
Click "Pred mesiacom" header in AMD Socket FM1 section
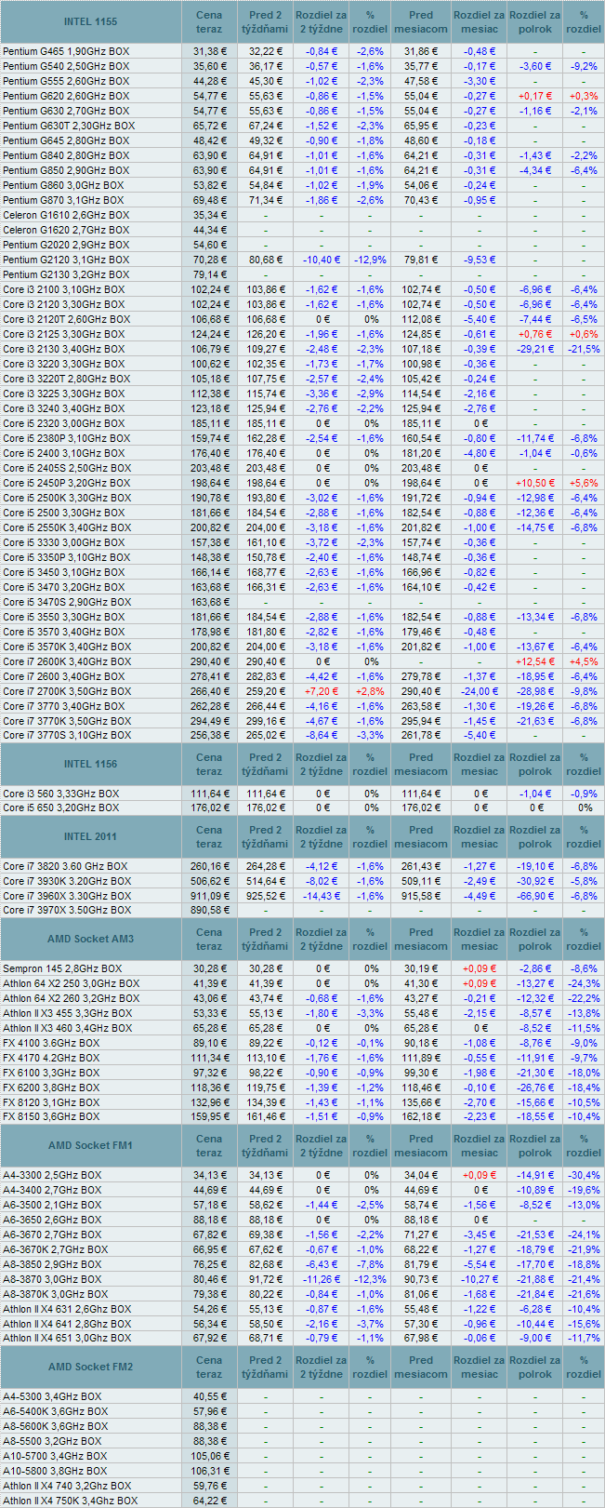click(x=421, y=1145)
